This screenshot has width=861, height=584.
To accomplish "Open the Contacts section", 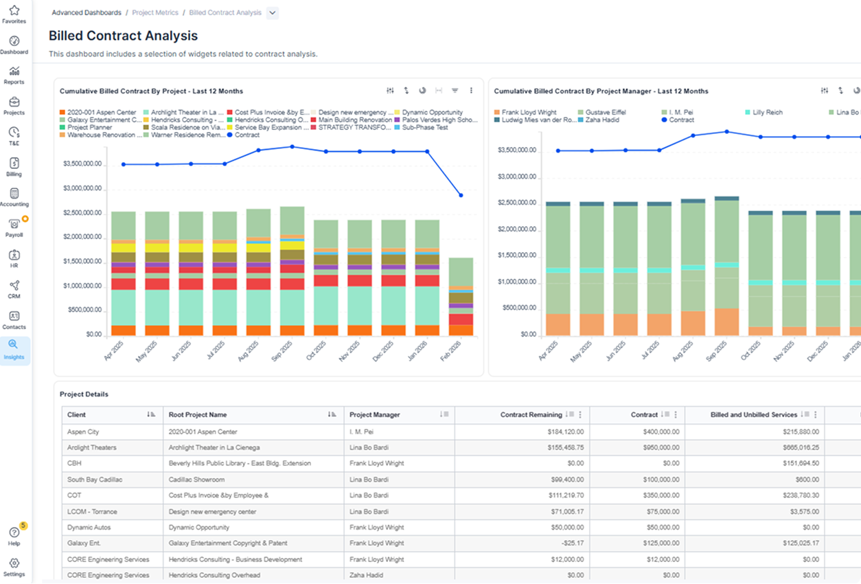I will tap(14, 320).
